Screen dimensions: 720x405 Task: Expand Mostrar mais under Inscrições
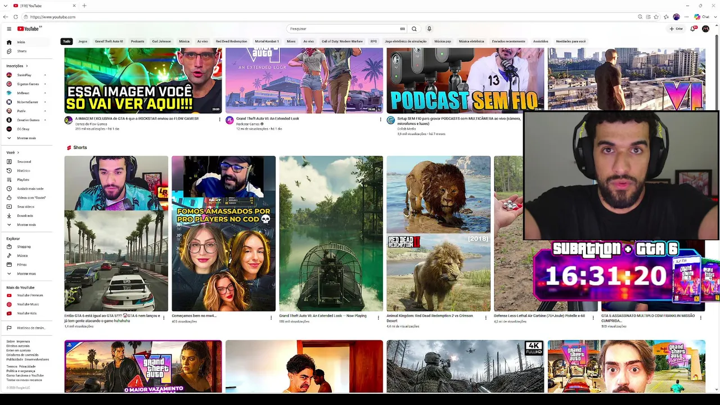click(26, 138)
